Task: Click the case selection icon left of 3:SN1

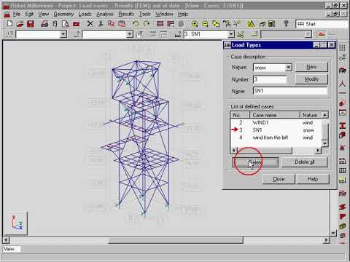Action: click(178, 34)
